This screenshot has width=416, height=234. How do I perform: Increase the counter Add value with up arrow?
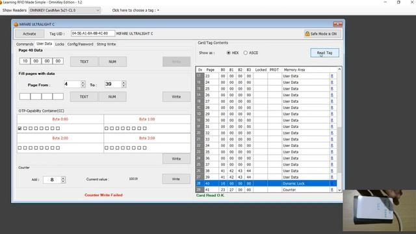[63, 178]
